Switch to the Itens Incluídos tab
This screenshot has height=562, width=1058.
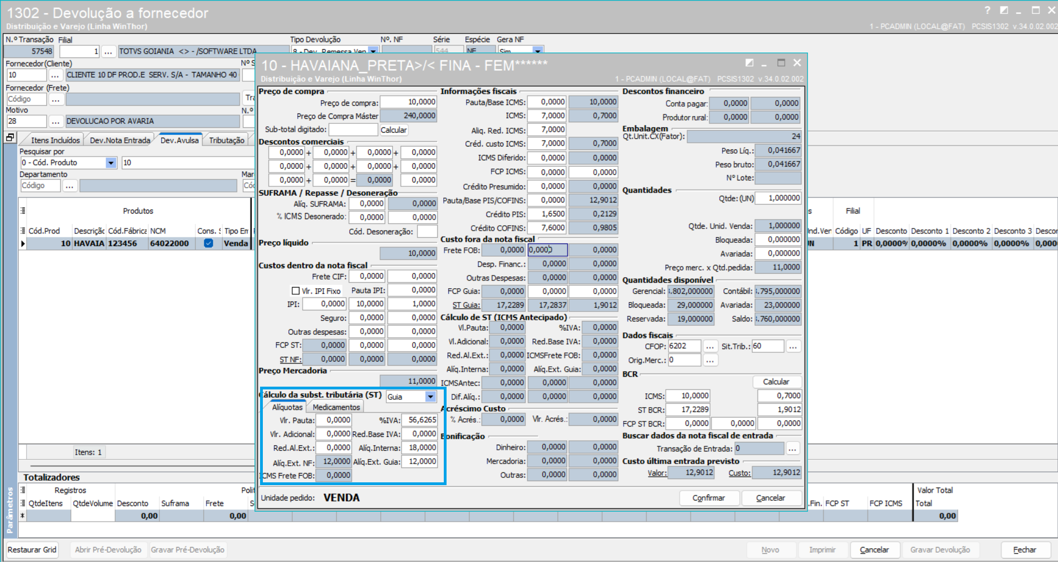point(55,140)
